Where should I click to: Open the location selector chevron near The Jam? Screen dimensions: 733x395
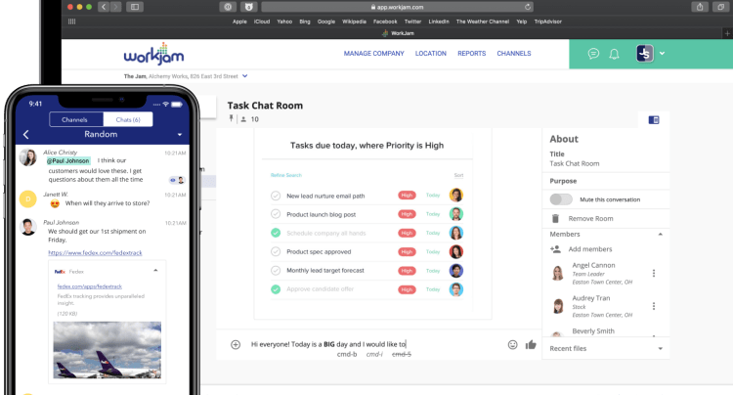click(x=245, y=75)
